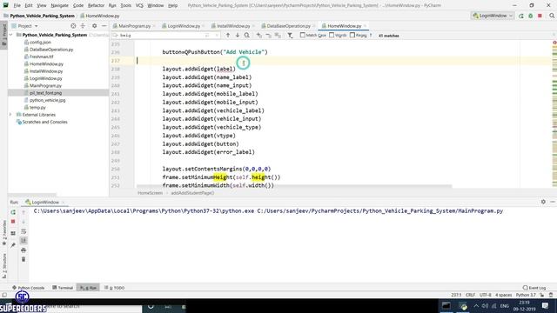The width and height of the screenshot is (557, 313).
Task: Open the LoginWindow run configuration dropdown
Action: (493, 16)
